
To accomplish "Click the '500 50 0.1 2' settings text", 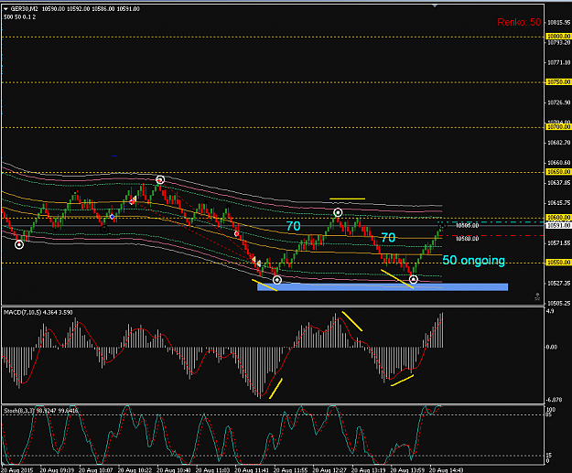I will click(x=20, y=17).
